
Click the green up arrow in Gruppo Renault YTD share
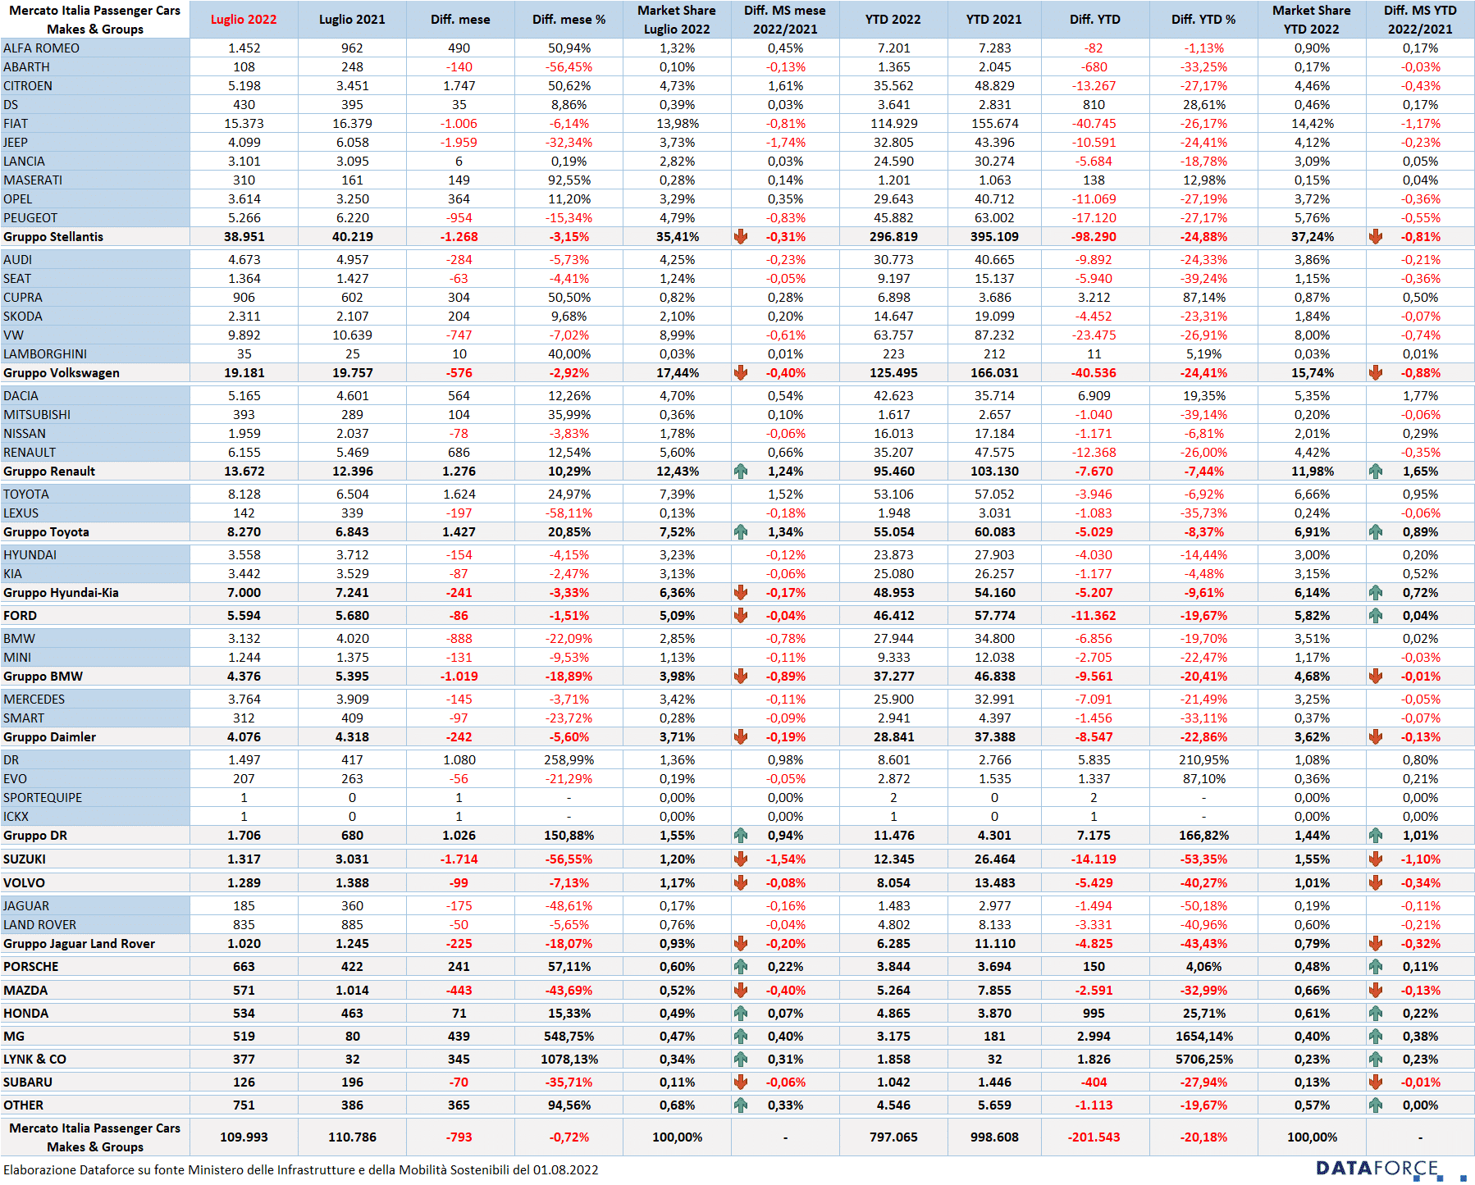click(1376, 472)
